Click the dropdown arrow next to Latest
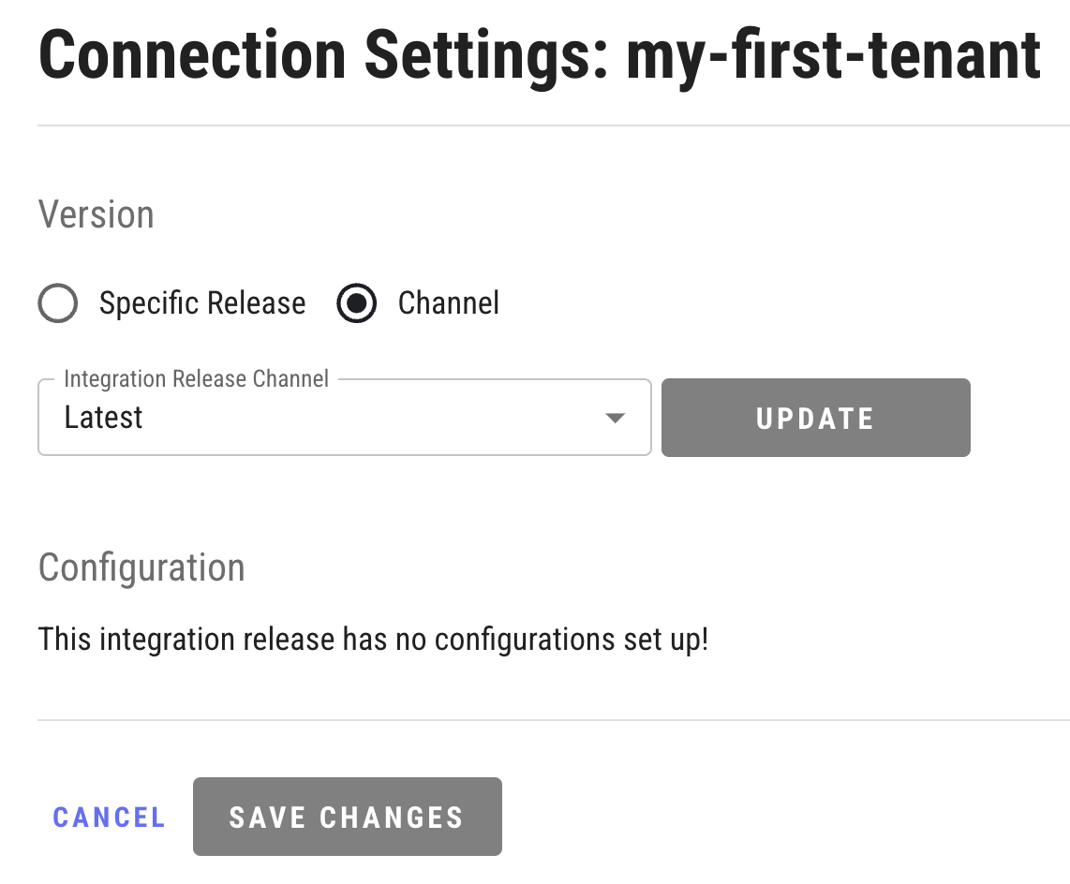The height and width of the screenshot is (884, 1070). coord(615,418)
